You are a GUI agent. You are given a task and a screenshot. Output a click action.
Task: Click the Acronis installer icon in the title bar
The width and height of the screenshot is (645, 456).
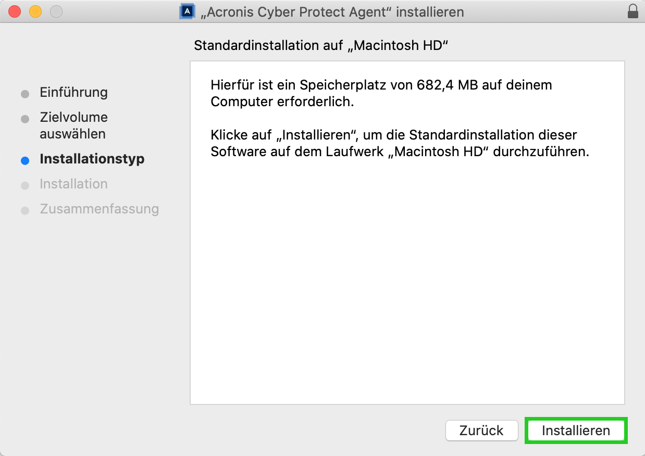187,10
